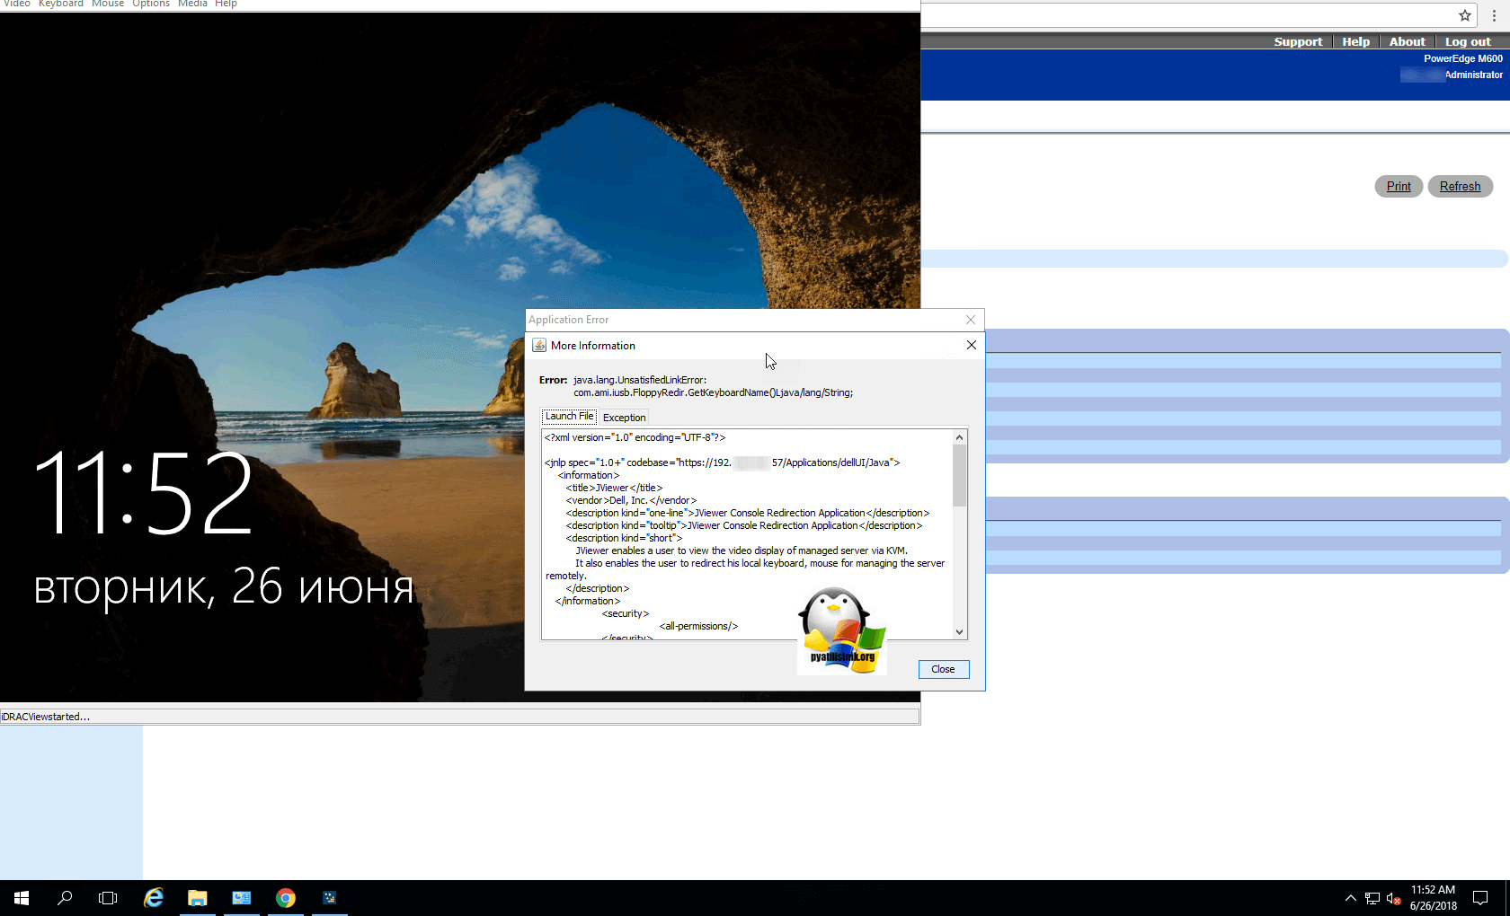The image size is (1510, 916).
Task: Open the Media menu in the viewer
Action: (192, 4)
